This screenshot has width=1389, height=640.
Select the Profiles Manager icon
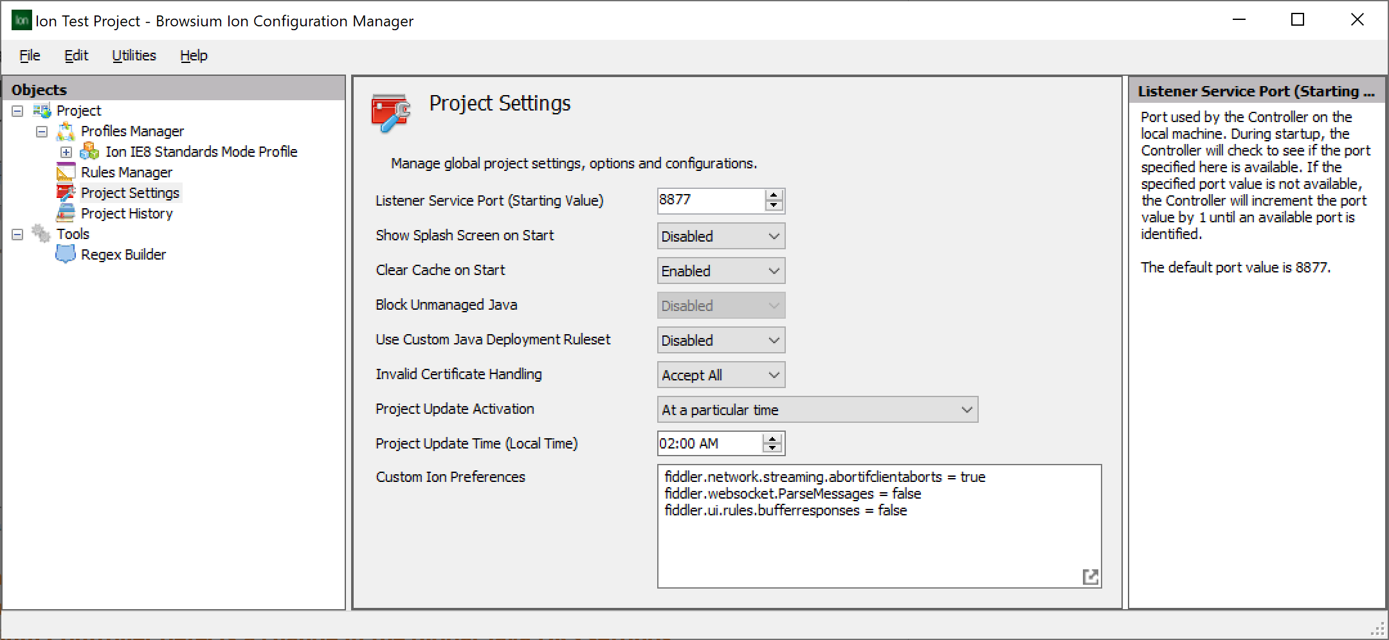click(x=66, y=130)
